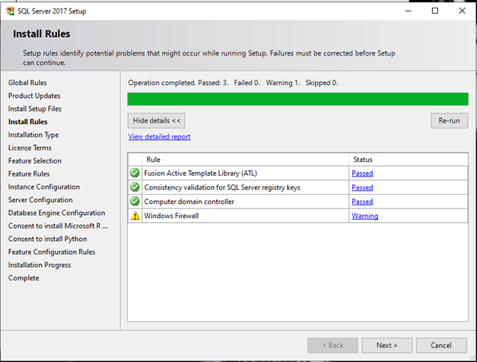The image size is (477, 362).
Task: Open the Windows Firewall Warning link
Action: [x=364, y=216]
